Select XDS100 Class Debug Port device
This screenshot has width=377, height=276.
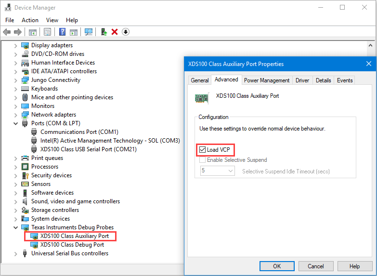72,245
